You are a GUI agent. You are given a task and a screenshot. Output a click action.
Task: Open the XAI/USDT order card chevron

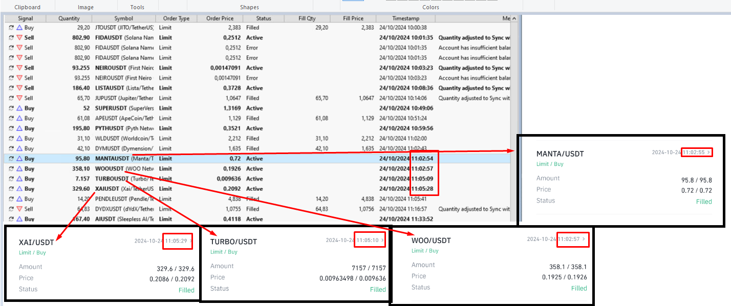[191, 241]
